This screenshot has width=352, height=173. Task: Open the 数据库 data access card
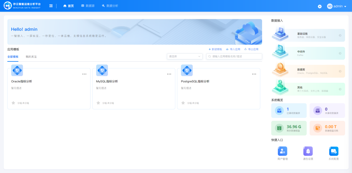point(308,71)
